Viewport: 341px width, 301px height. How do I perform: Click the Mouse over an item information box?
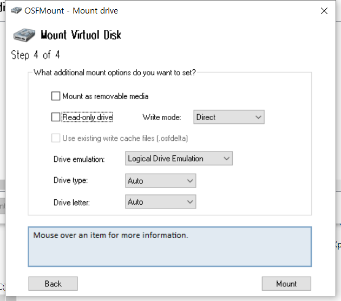point(169,247)
